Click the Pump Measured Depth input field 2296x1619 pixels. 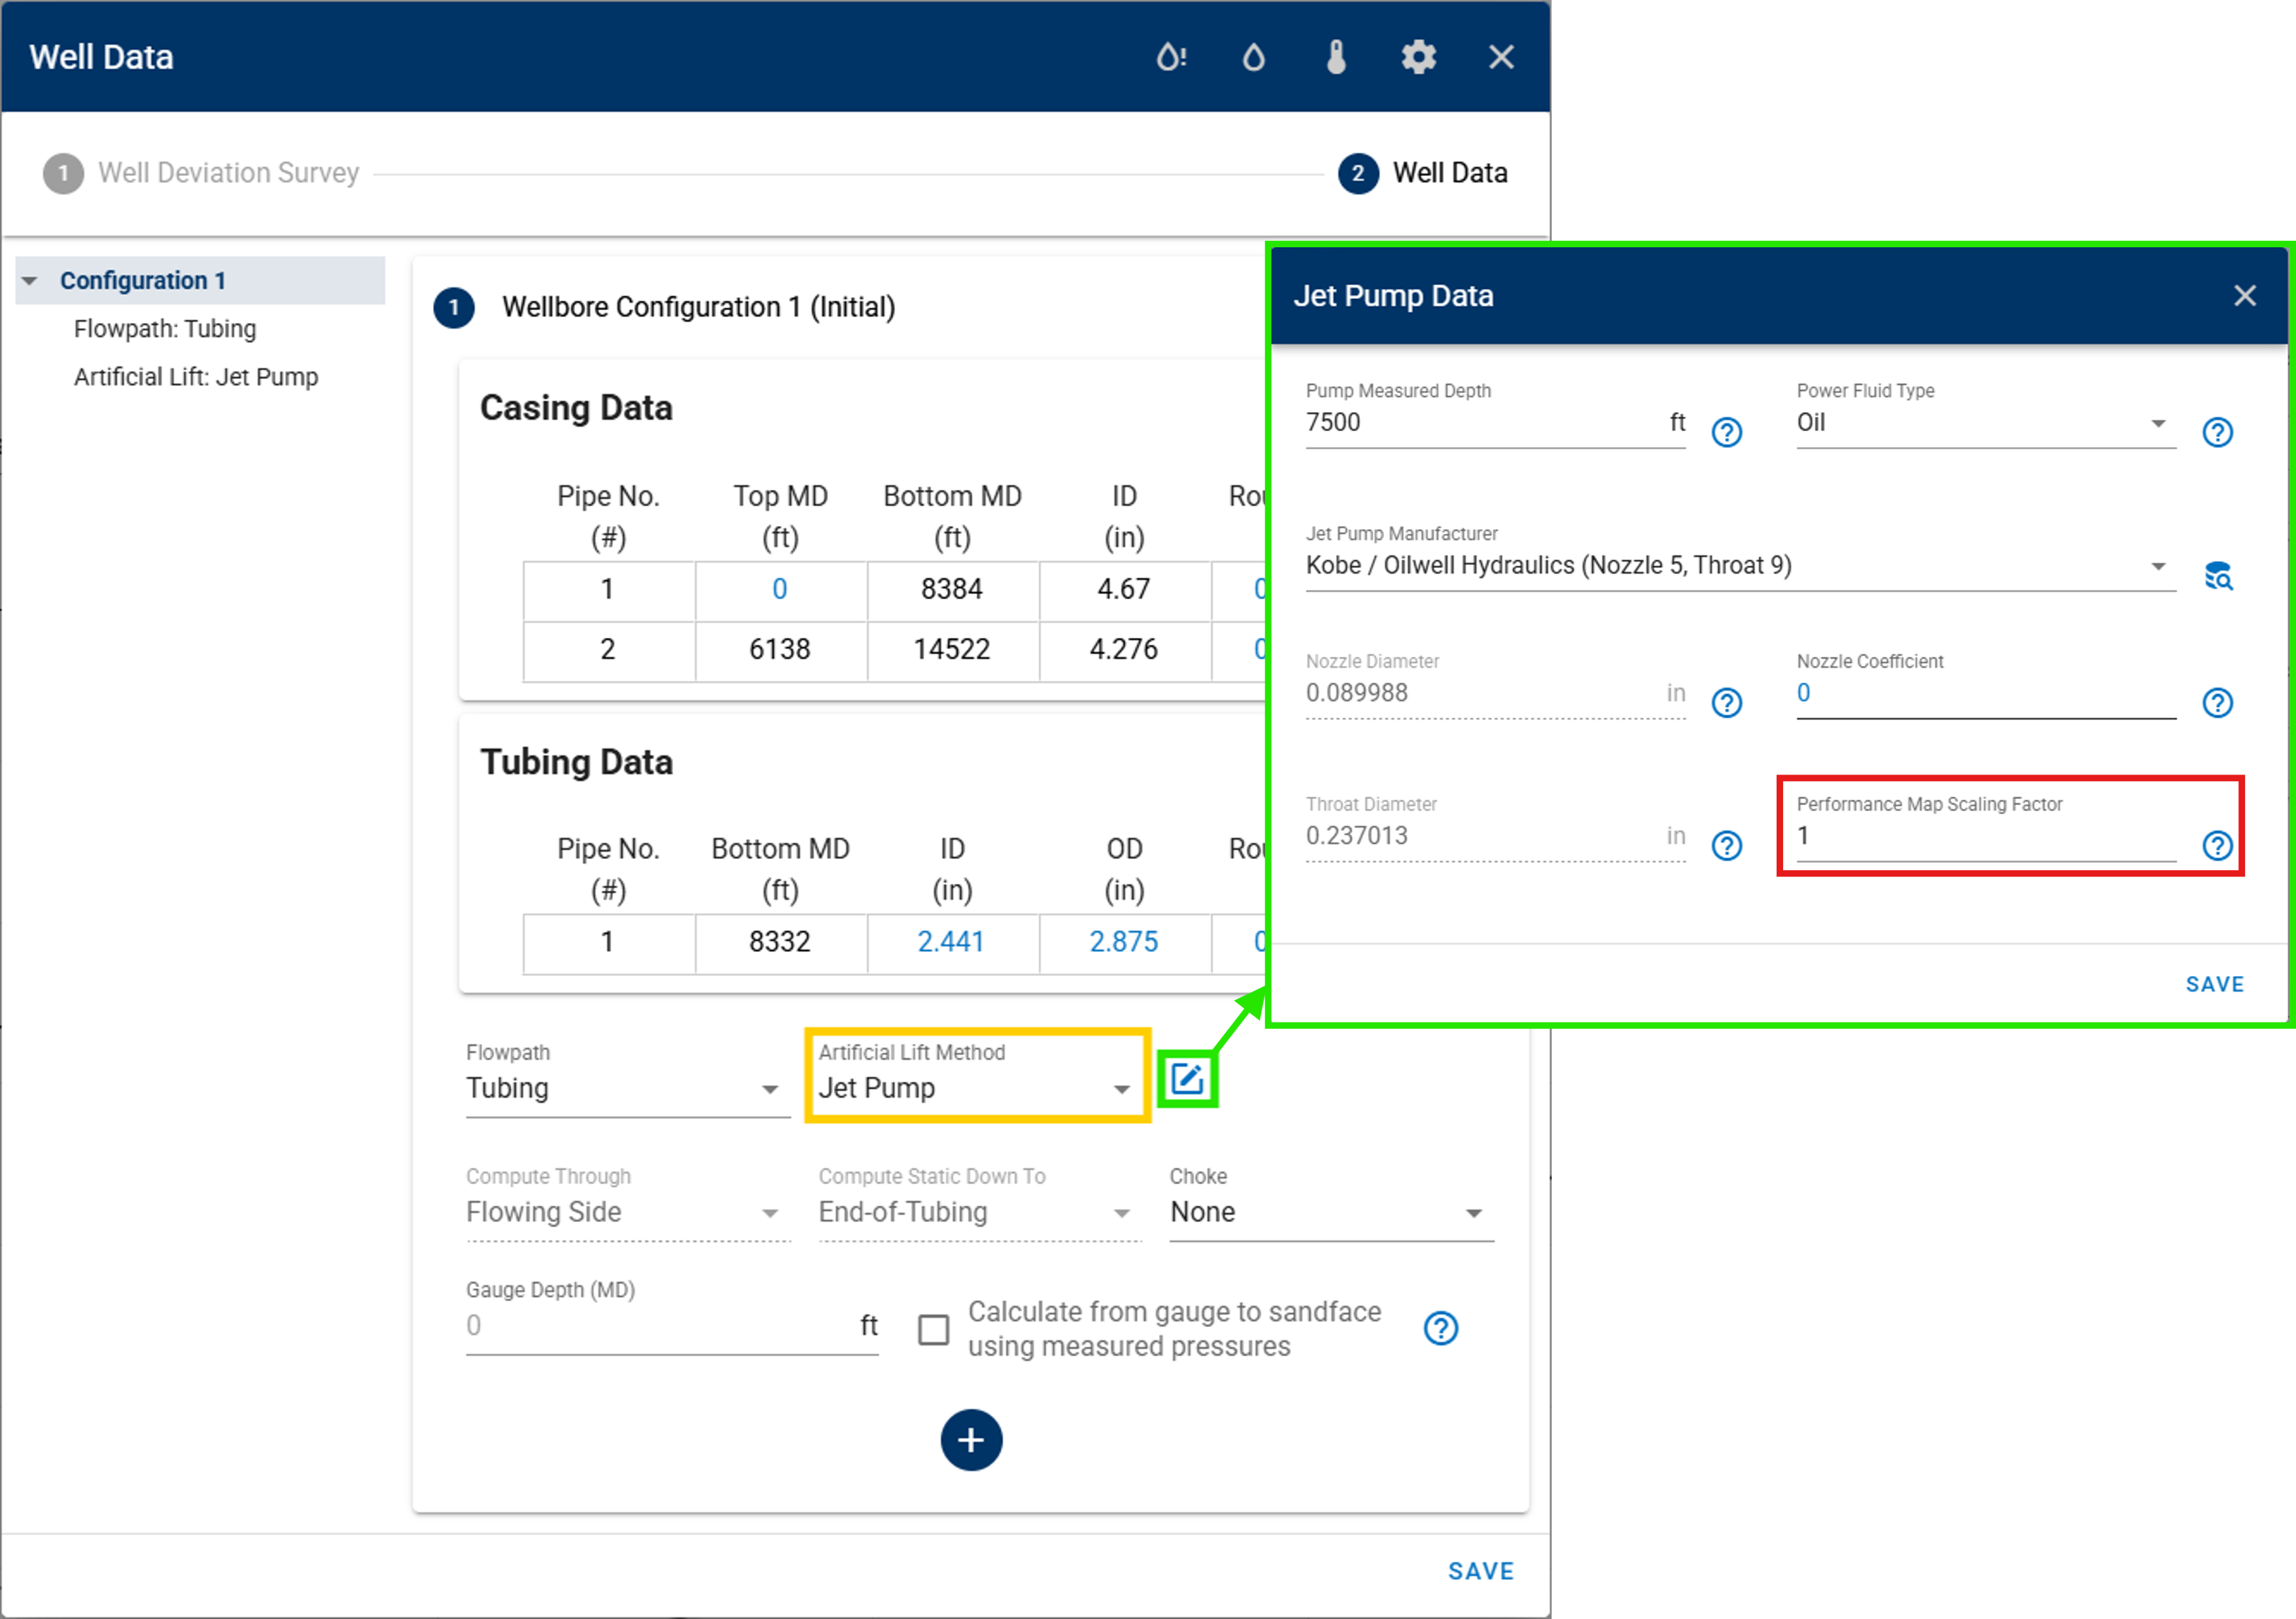click(1480, 423)
